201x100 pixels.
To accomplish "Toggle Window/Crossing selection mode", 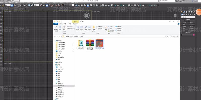I will tap(21, 5).
